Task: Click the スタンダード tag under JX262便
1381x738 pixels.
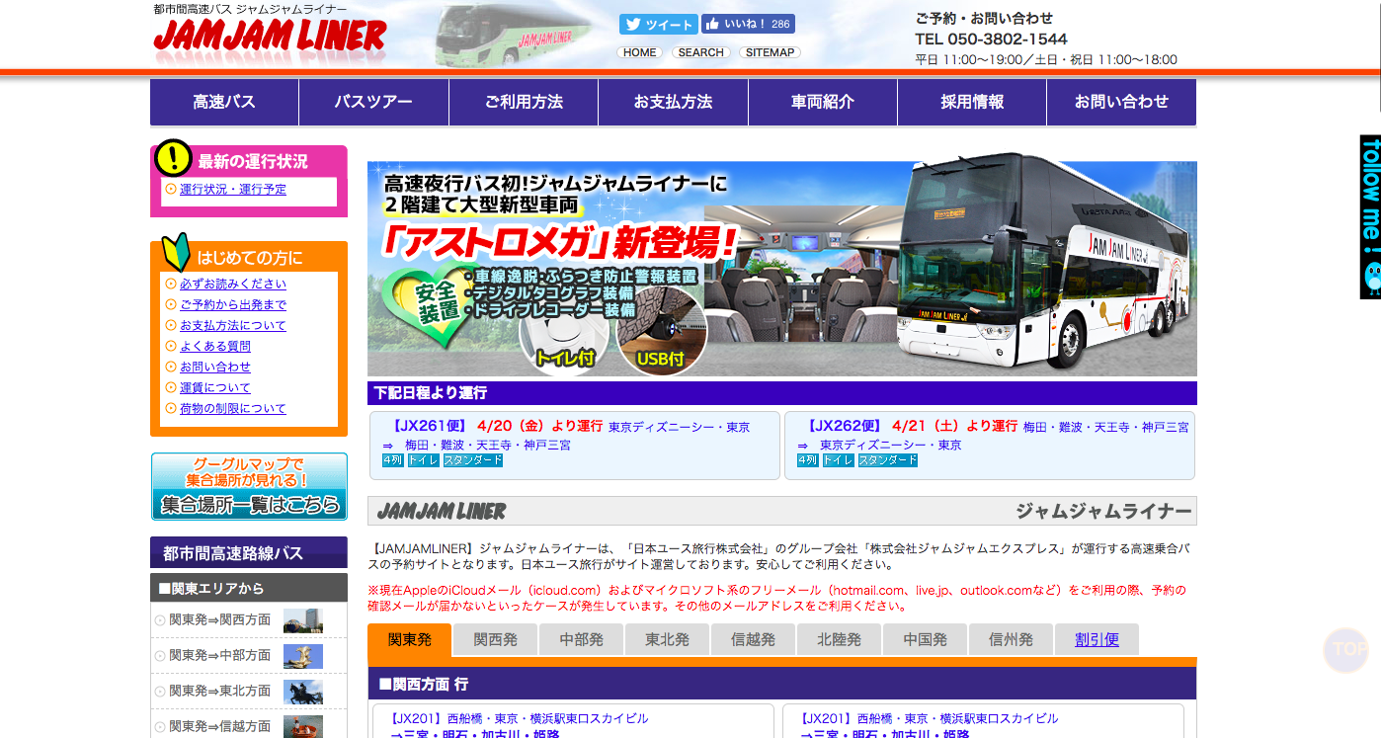Action: (888, 460)
